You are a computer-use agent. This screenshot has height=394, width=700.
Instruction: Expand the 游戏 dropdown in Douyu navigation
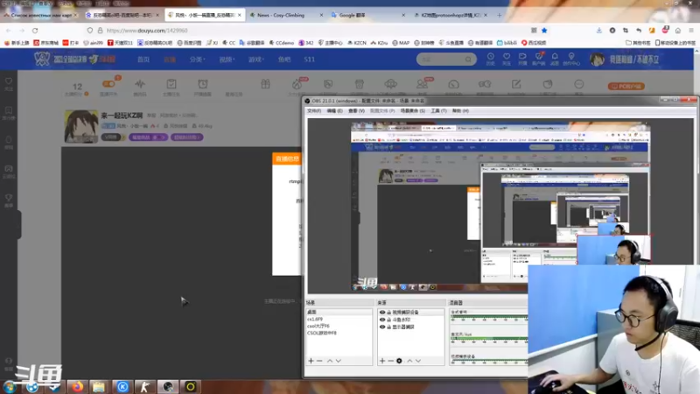255,59
